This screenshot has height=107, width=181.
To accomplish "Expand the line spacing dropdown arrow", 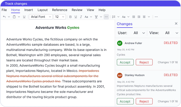I will click(x=118, y=17).
